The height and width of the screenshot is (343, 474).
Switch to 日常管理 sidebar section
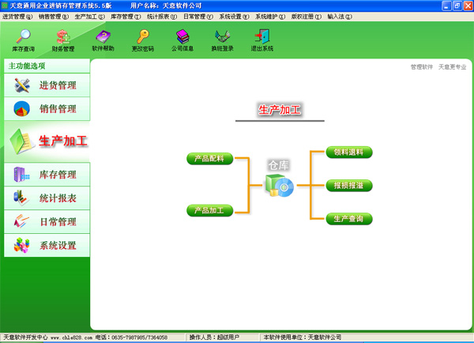click(46, 221)
